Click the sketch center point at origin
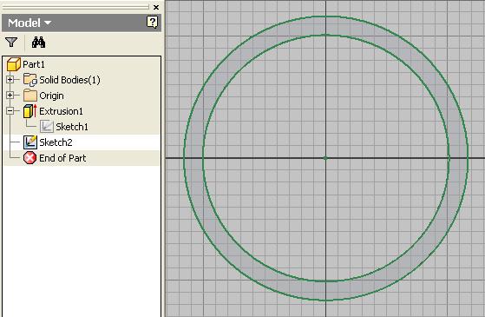 coord(325,158)
